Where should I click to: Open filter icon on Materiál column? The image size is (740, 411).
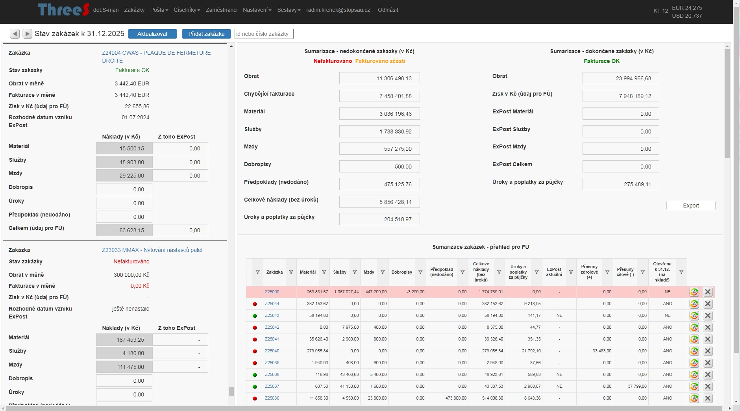(x=324, y=272)
